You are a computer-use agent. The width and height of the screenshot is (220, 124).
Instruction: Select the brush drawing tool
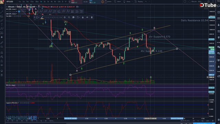tap(2, 21)
